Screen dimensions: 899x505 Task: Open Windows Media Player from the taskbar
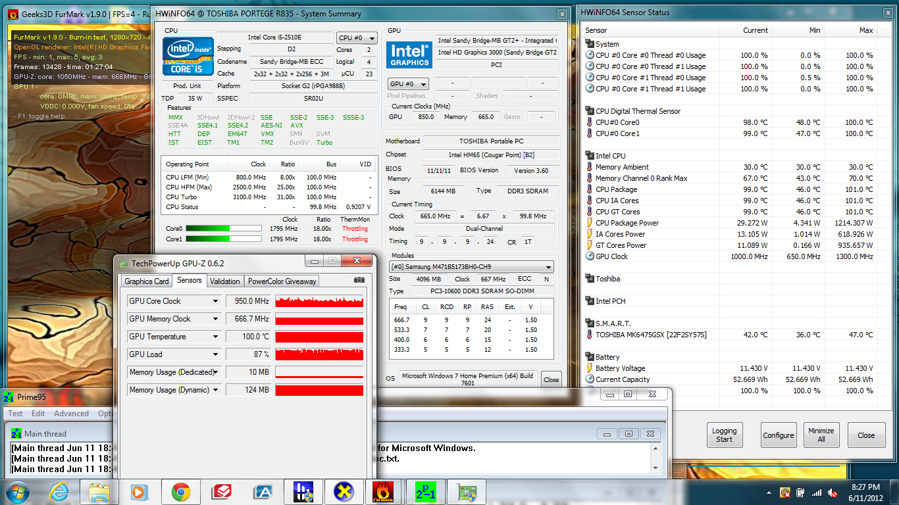coord(140,491)
